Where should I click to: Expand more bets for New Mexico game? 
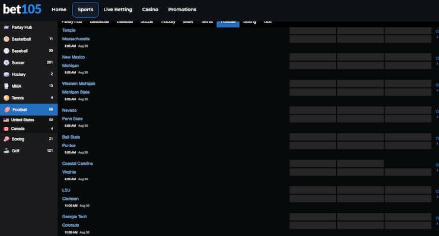[x=437, y=64]
